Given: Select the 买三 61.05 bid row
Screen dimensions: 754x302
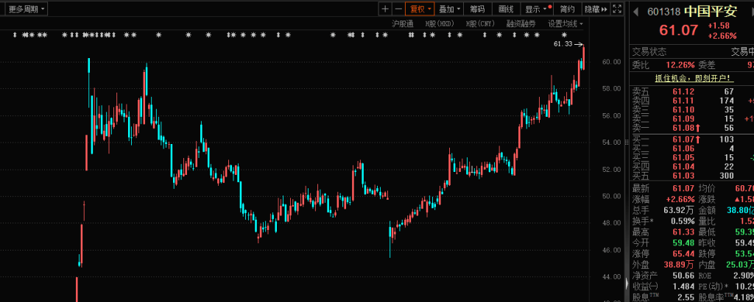Looking at the screenshot, I should [691, 157].
